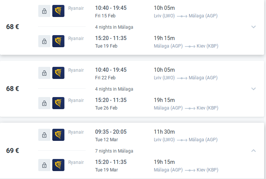Click the Ryanair logo on the Tue 12 Mar flight
Viewport: 266px width, 179px height.
coord(58,135)
